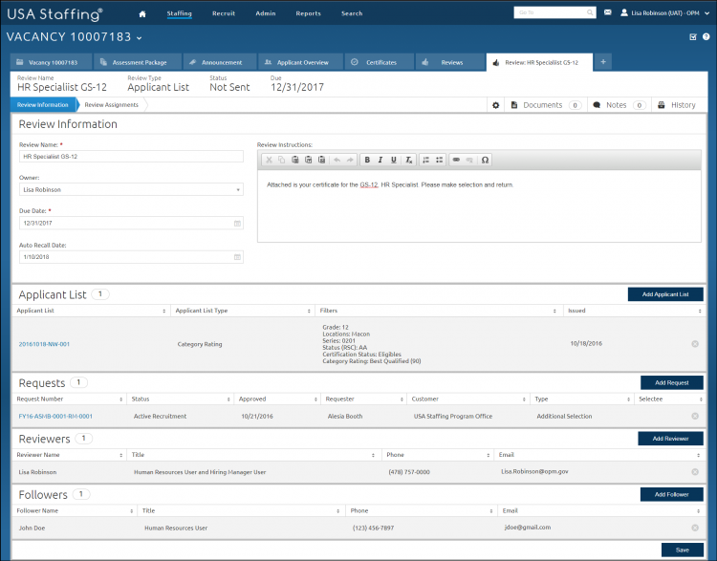Remove reviewer Lisa Robinson row
Image resolution: width=717 pixels, height=561 pixels.
(695, 472)
